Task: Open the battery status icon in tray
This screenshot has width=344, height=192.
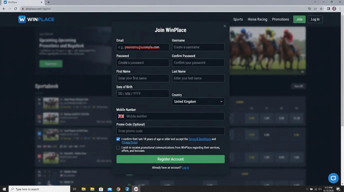Action: [311, 189]
